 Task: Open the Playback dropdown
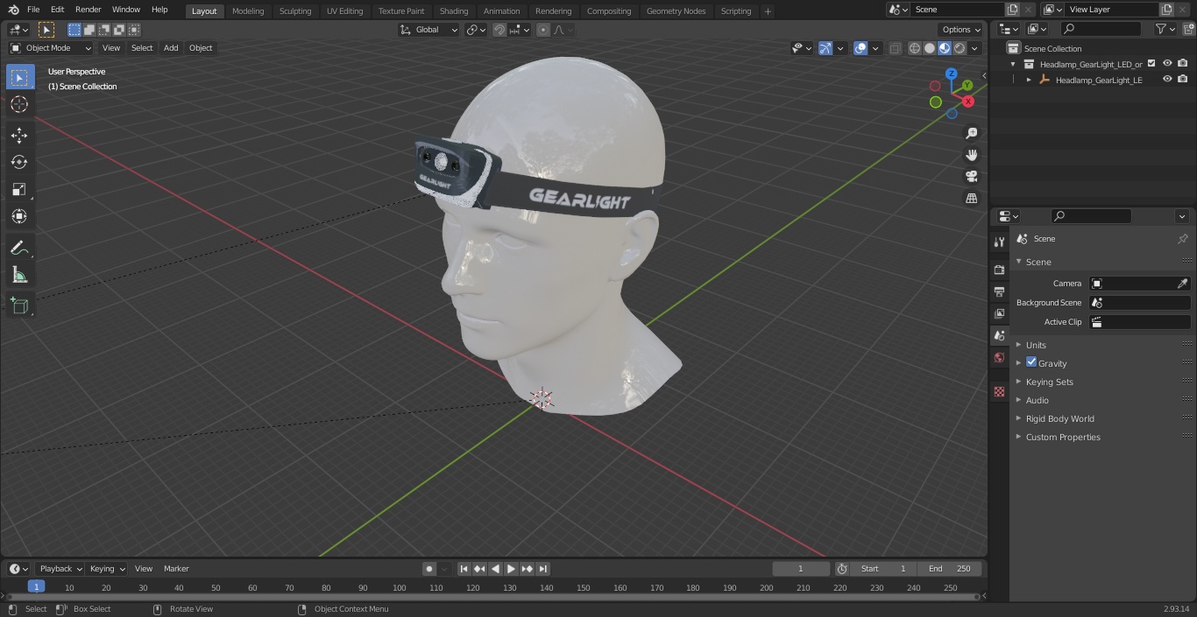click(x=60, y=569)
